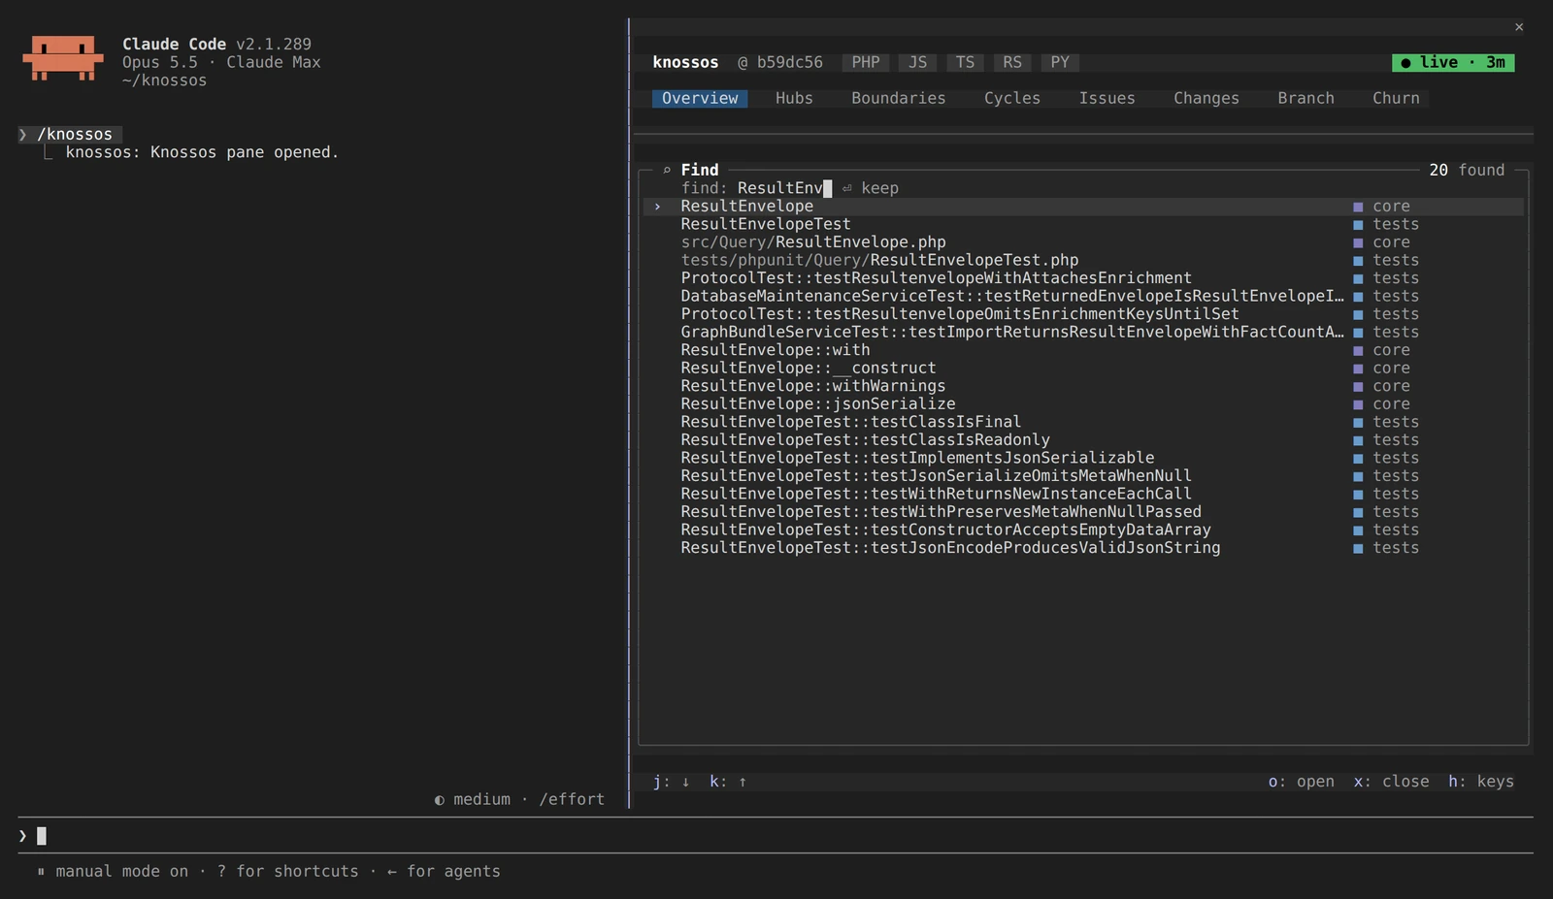Select ResultEnvelopeTest::testJsonEncodeProducesValidJsonString result
This screenshot has width=1553, height=899.
coord(1083,548)
